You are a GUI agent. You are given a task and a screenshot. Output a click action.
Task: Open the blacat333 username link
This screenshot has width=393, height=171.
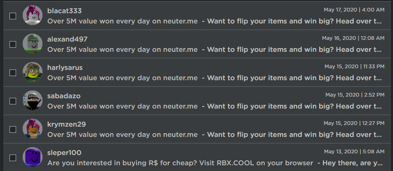(66, 10)
